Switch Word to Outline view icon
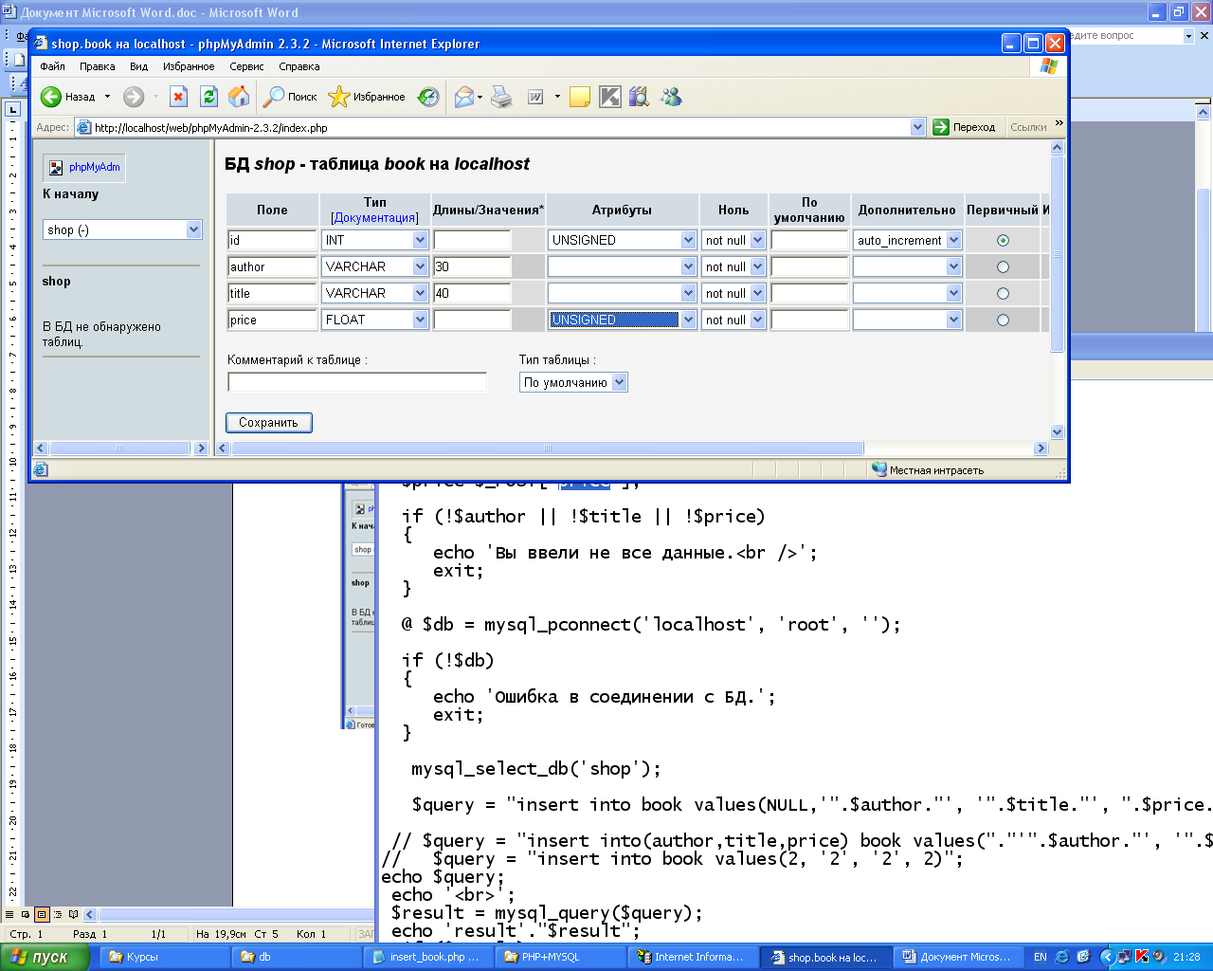This screenshot has width=1213, height=971. (x=58, y=915)
